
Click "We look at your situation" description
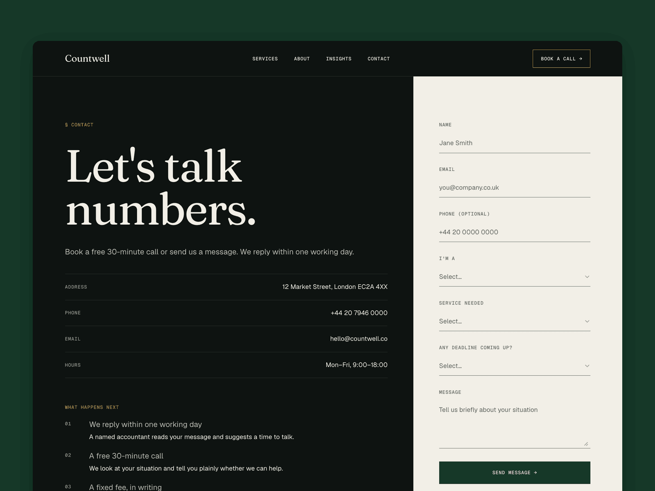(x=186, y=468)
